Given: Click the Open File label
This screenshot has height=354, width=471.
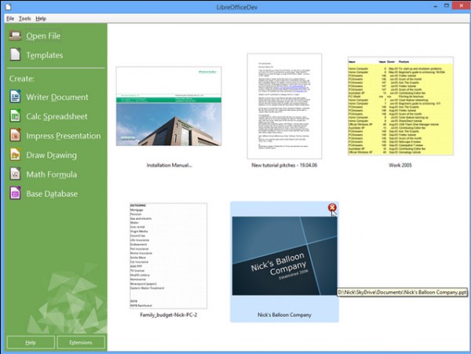Looking at the screenshot, I should click(43, 36).
